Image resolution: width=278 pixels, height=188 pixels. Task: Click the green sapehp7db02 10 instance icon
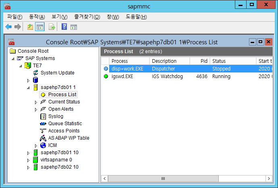(x=35, y=167)
